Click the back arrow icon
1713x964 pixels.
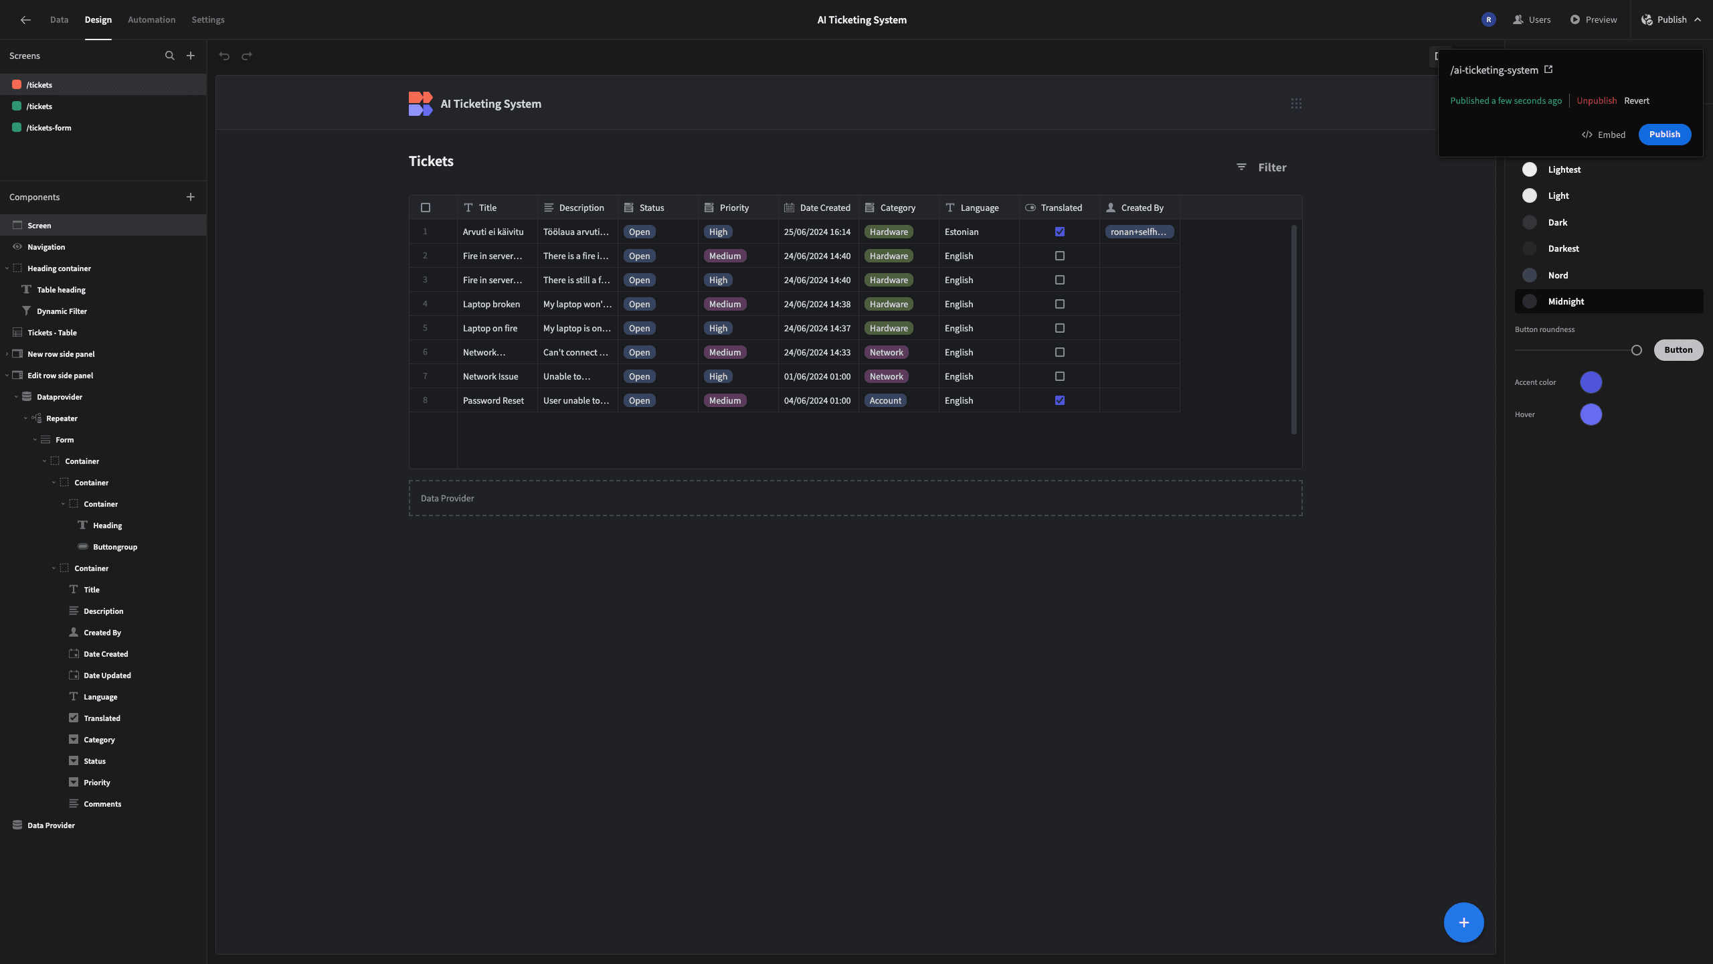pos(25,20)
